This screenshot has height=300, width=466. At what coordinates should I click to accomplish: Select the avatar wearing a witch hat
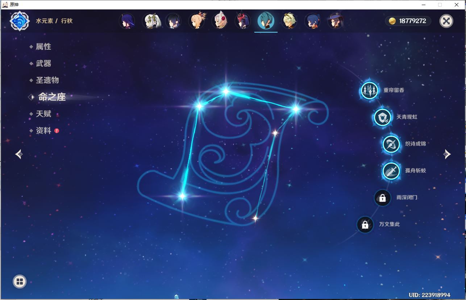click(x=336, y=21)
